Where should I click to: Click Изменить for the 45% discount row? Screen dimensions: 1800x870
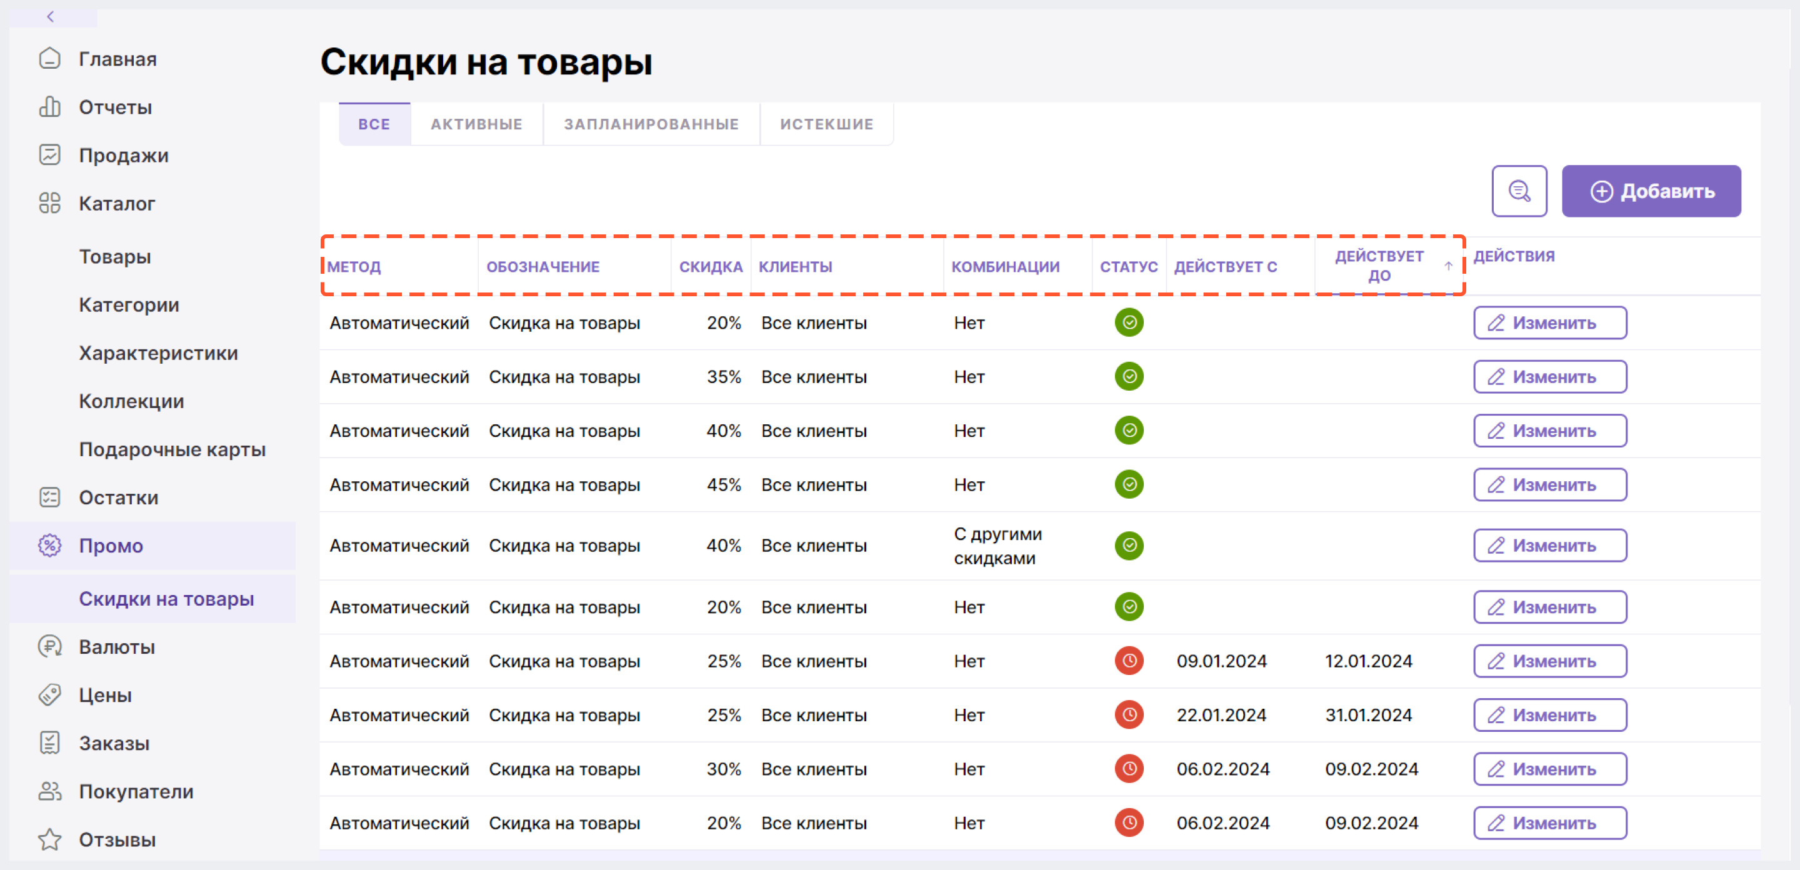[x=1550, y=484]
